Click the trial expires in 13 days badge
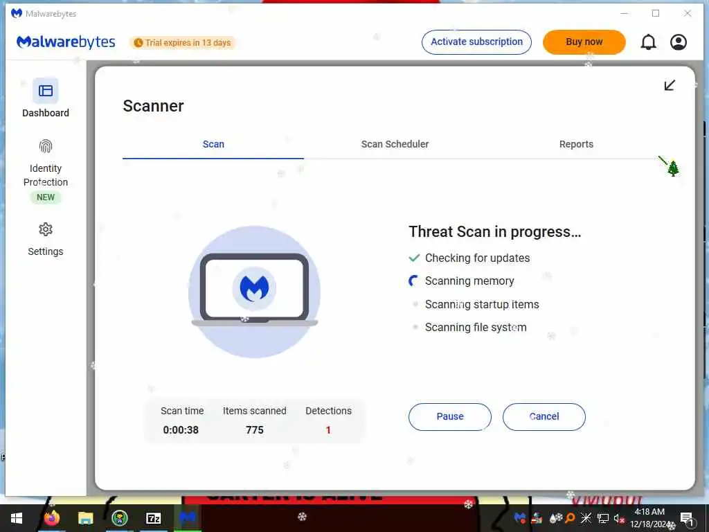This screenshot has height=532, width=709. pyautogui.click(x=183, y=42)
